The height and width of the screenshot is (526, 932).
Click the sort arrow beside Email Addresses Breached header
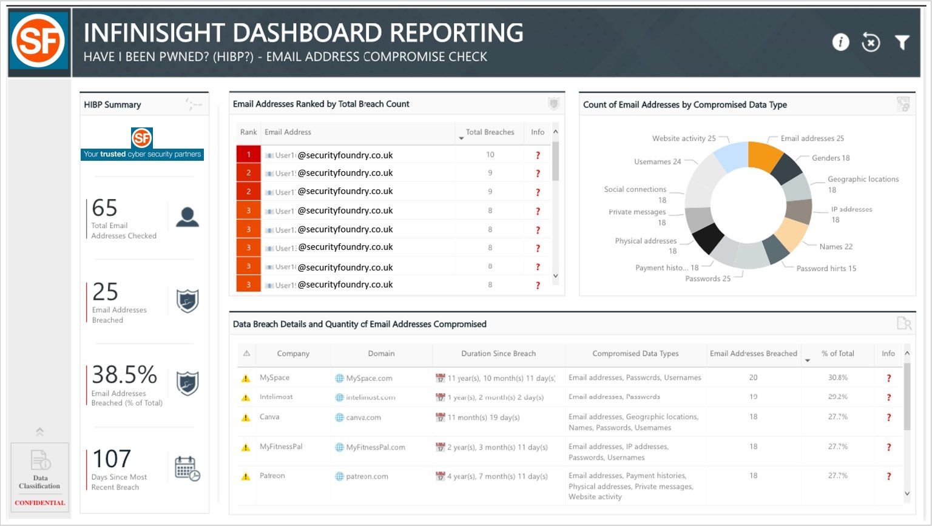pyautogui.click(x=807, y=360)
